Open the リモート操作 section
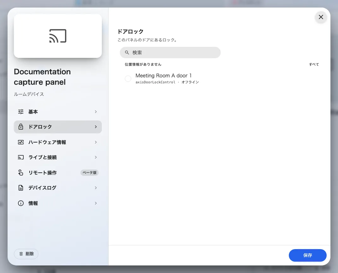Viewport: 338px width, 273px height. (x=58, y=173)
